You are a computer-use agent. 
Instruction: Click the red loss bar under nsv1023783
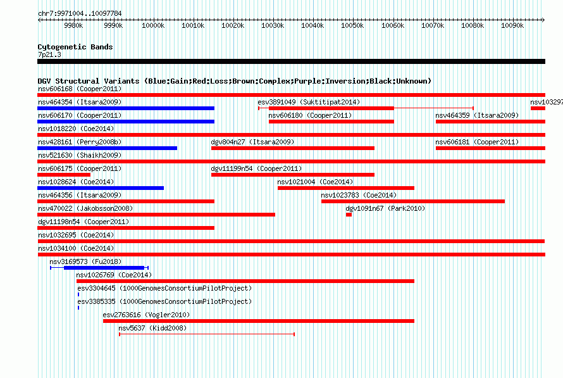tap(413, 201)
